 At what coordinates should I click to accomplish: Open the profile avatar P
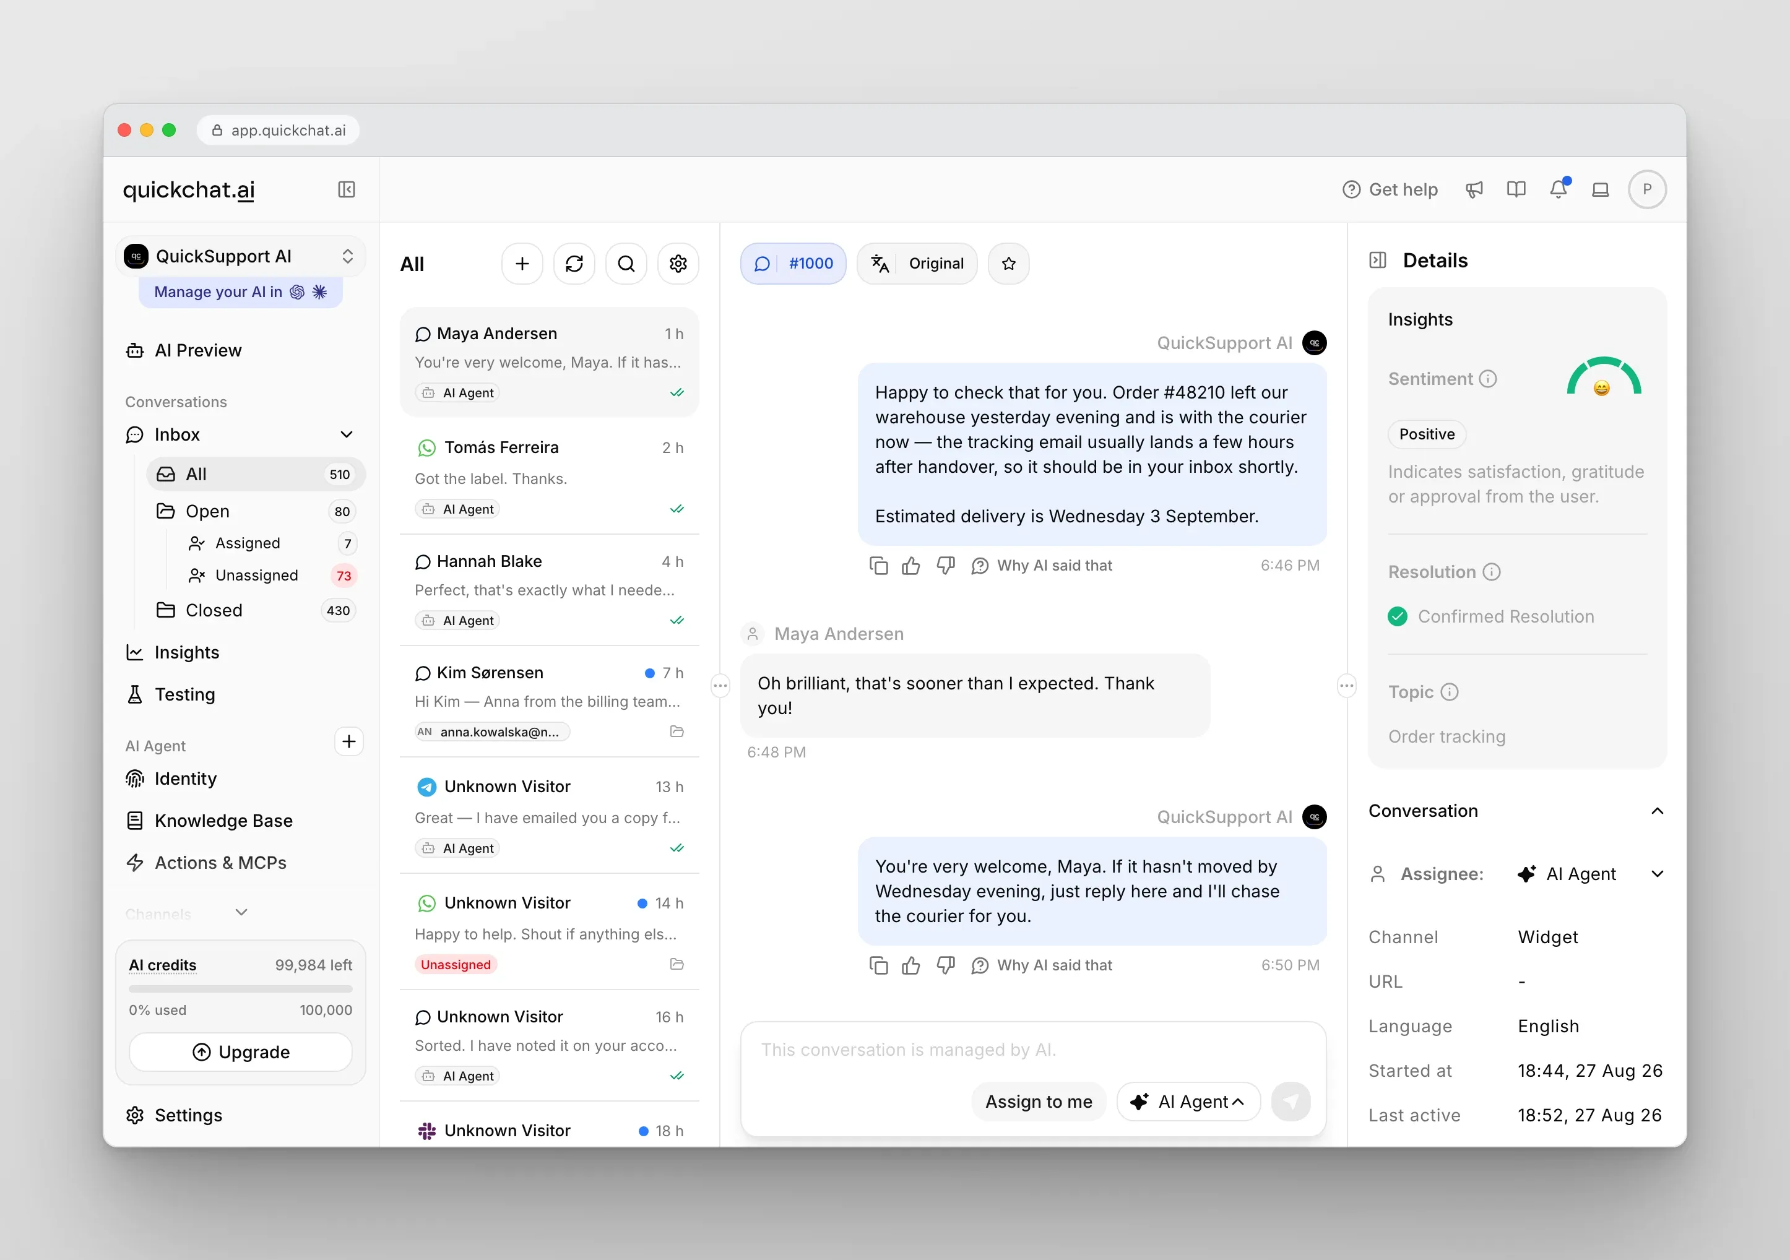[x=1646, y=189]
